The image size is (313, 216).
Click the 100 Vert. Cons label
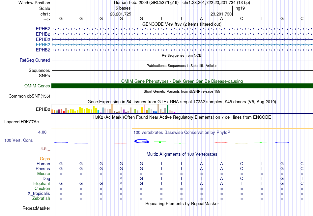[x=18, y=140]
